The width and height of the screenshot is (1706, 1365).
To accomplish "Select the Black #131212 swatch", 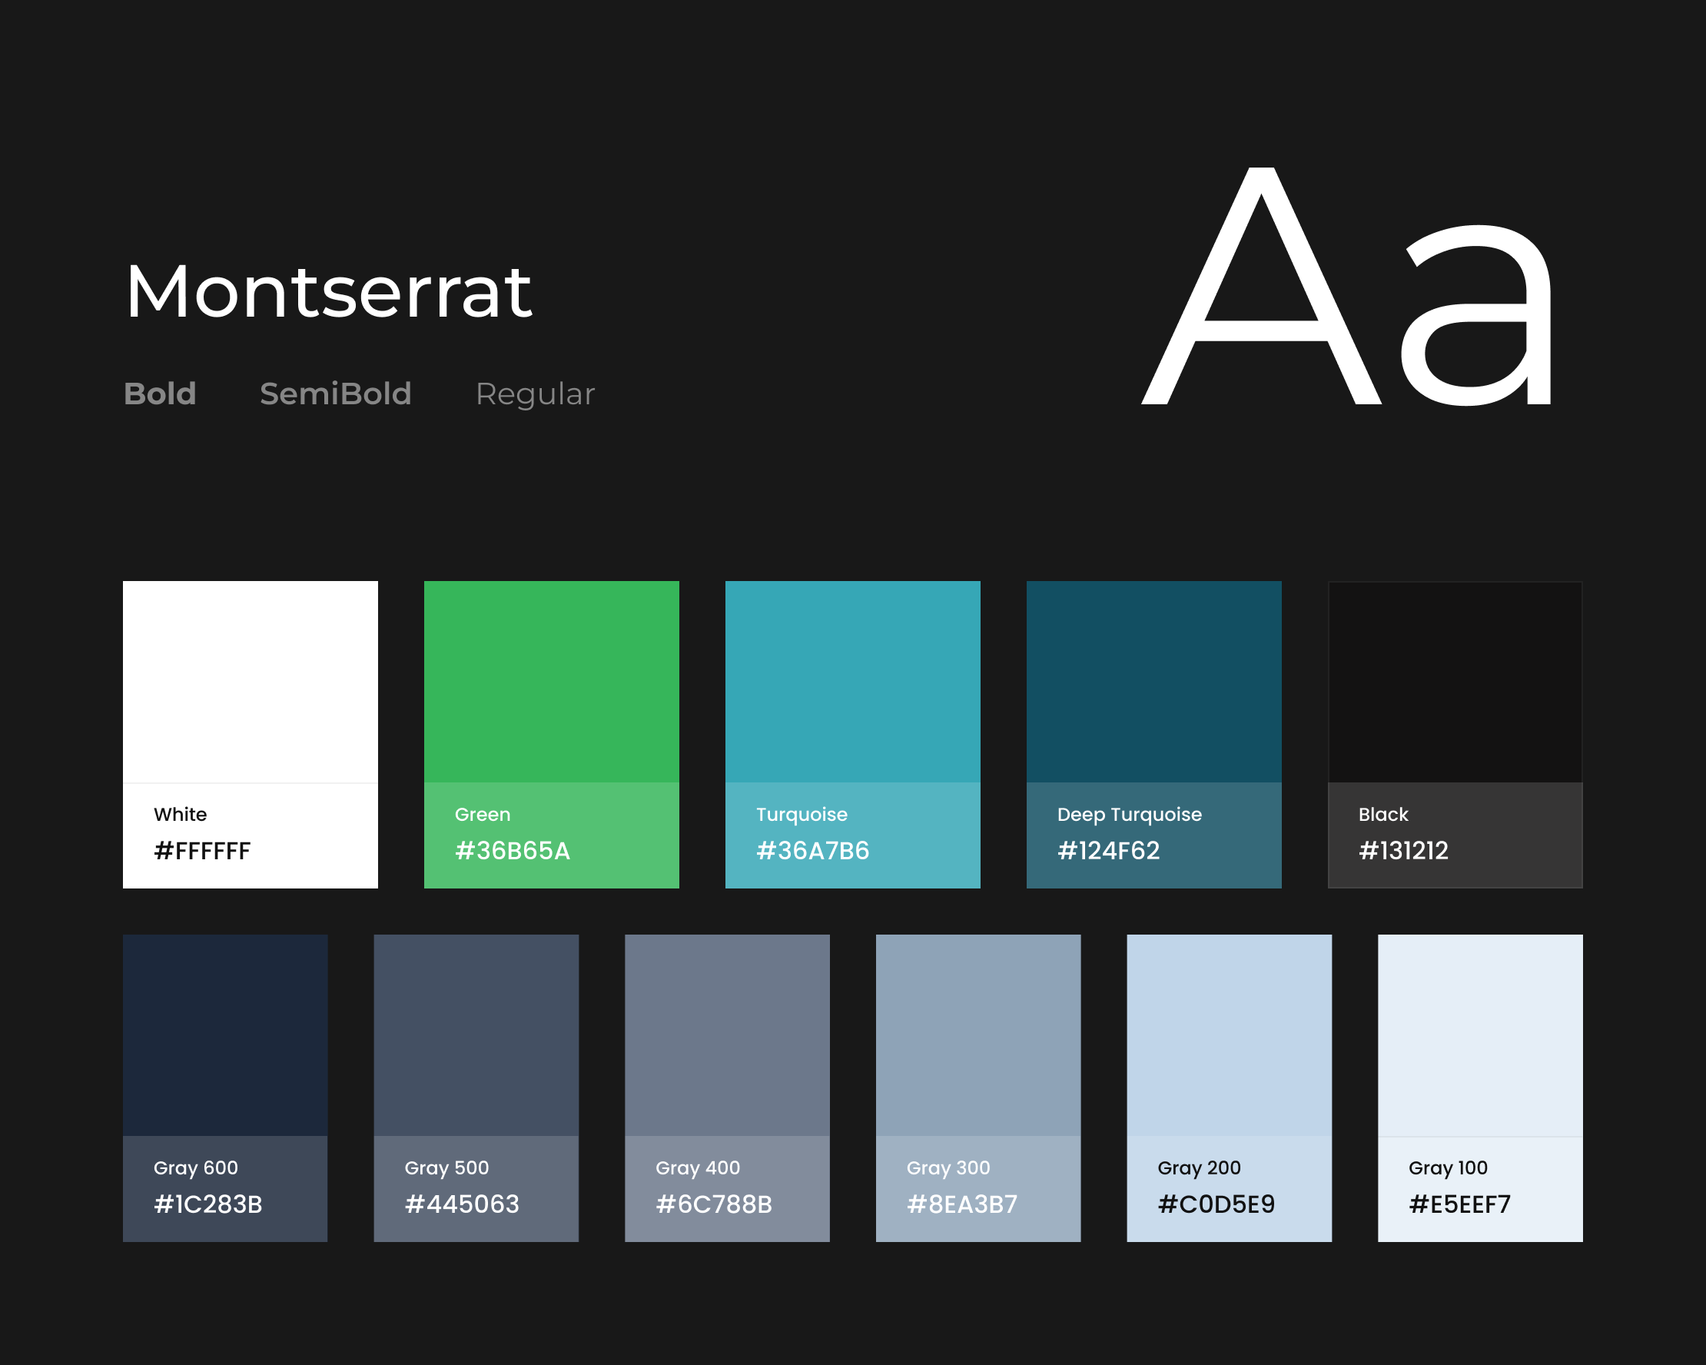I will [1455, 682].
